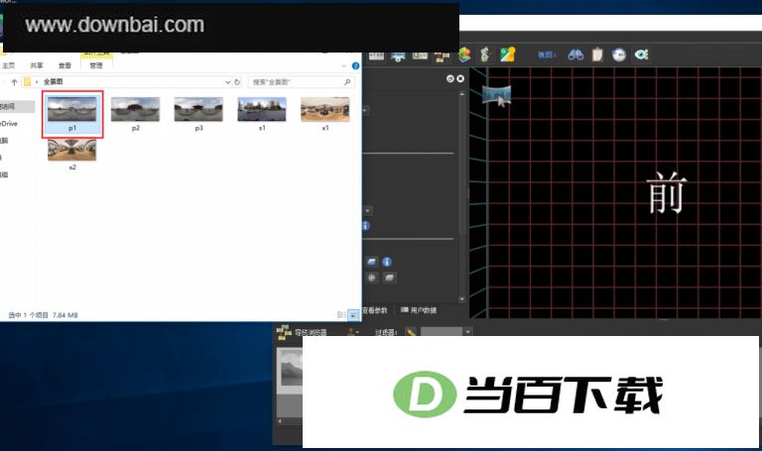
Task: Click the street view pegman toolbar icon
Action: point(484,55)
